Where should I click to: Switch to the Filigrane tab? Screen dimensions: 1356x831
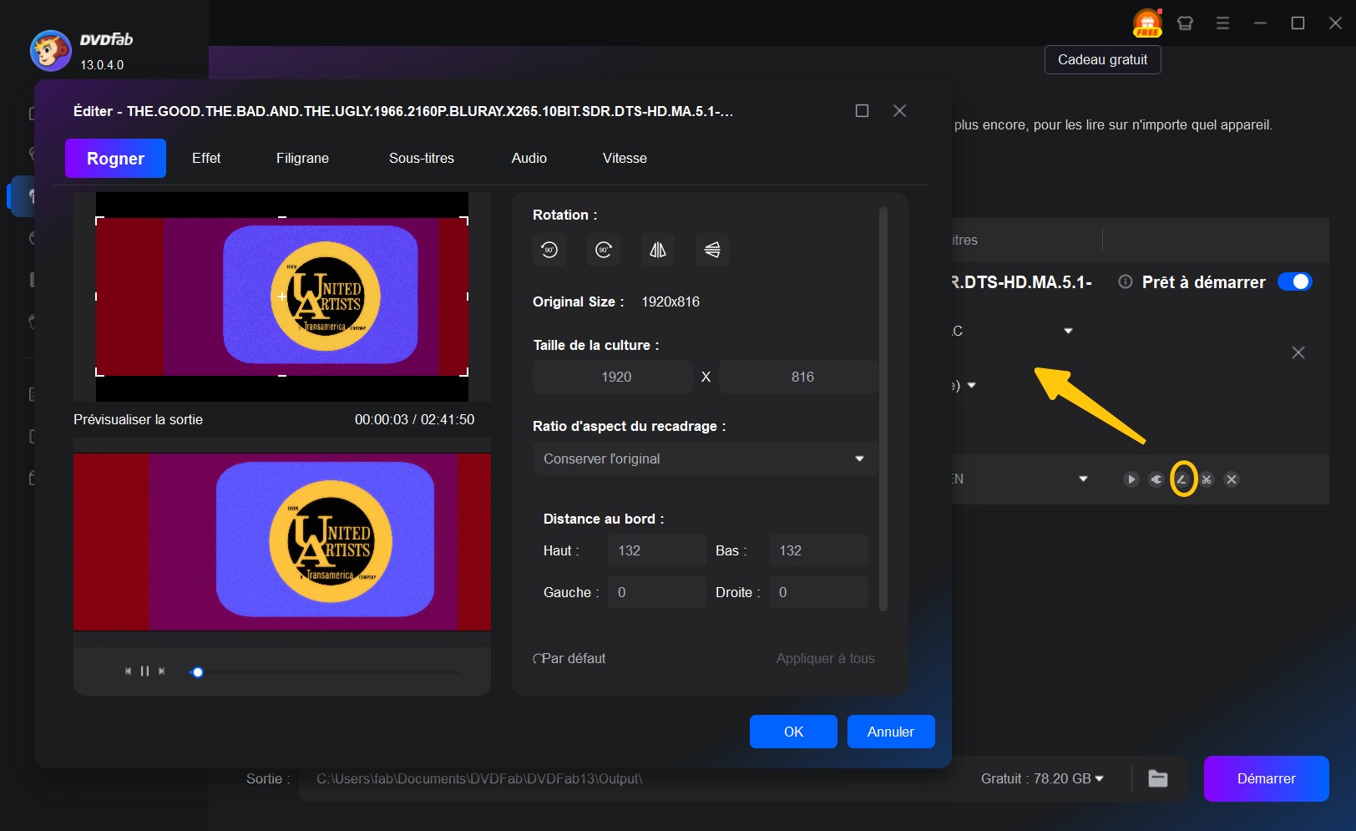[302, 158]
